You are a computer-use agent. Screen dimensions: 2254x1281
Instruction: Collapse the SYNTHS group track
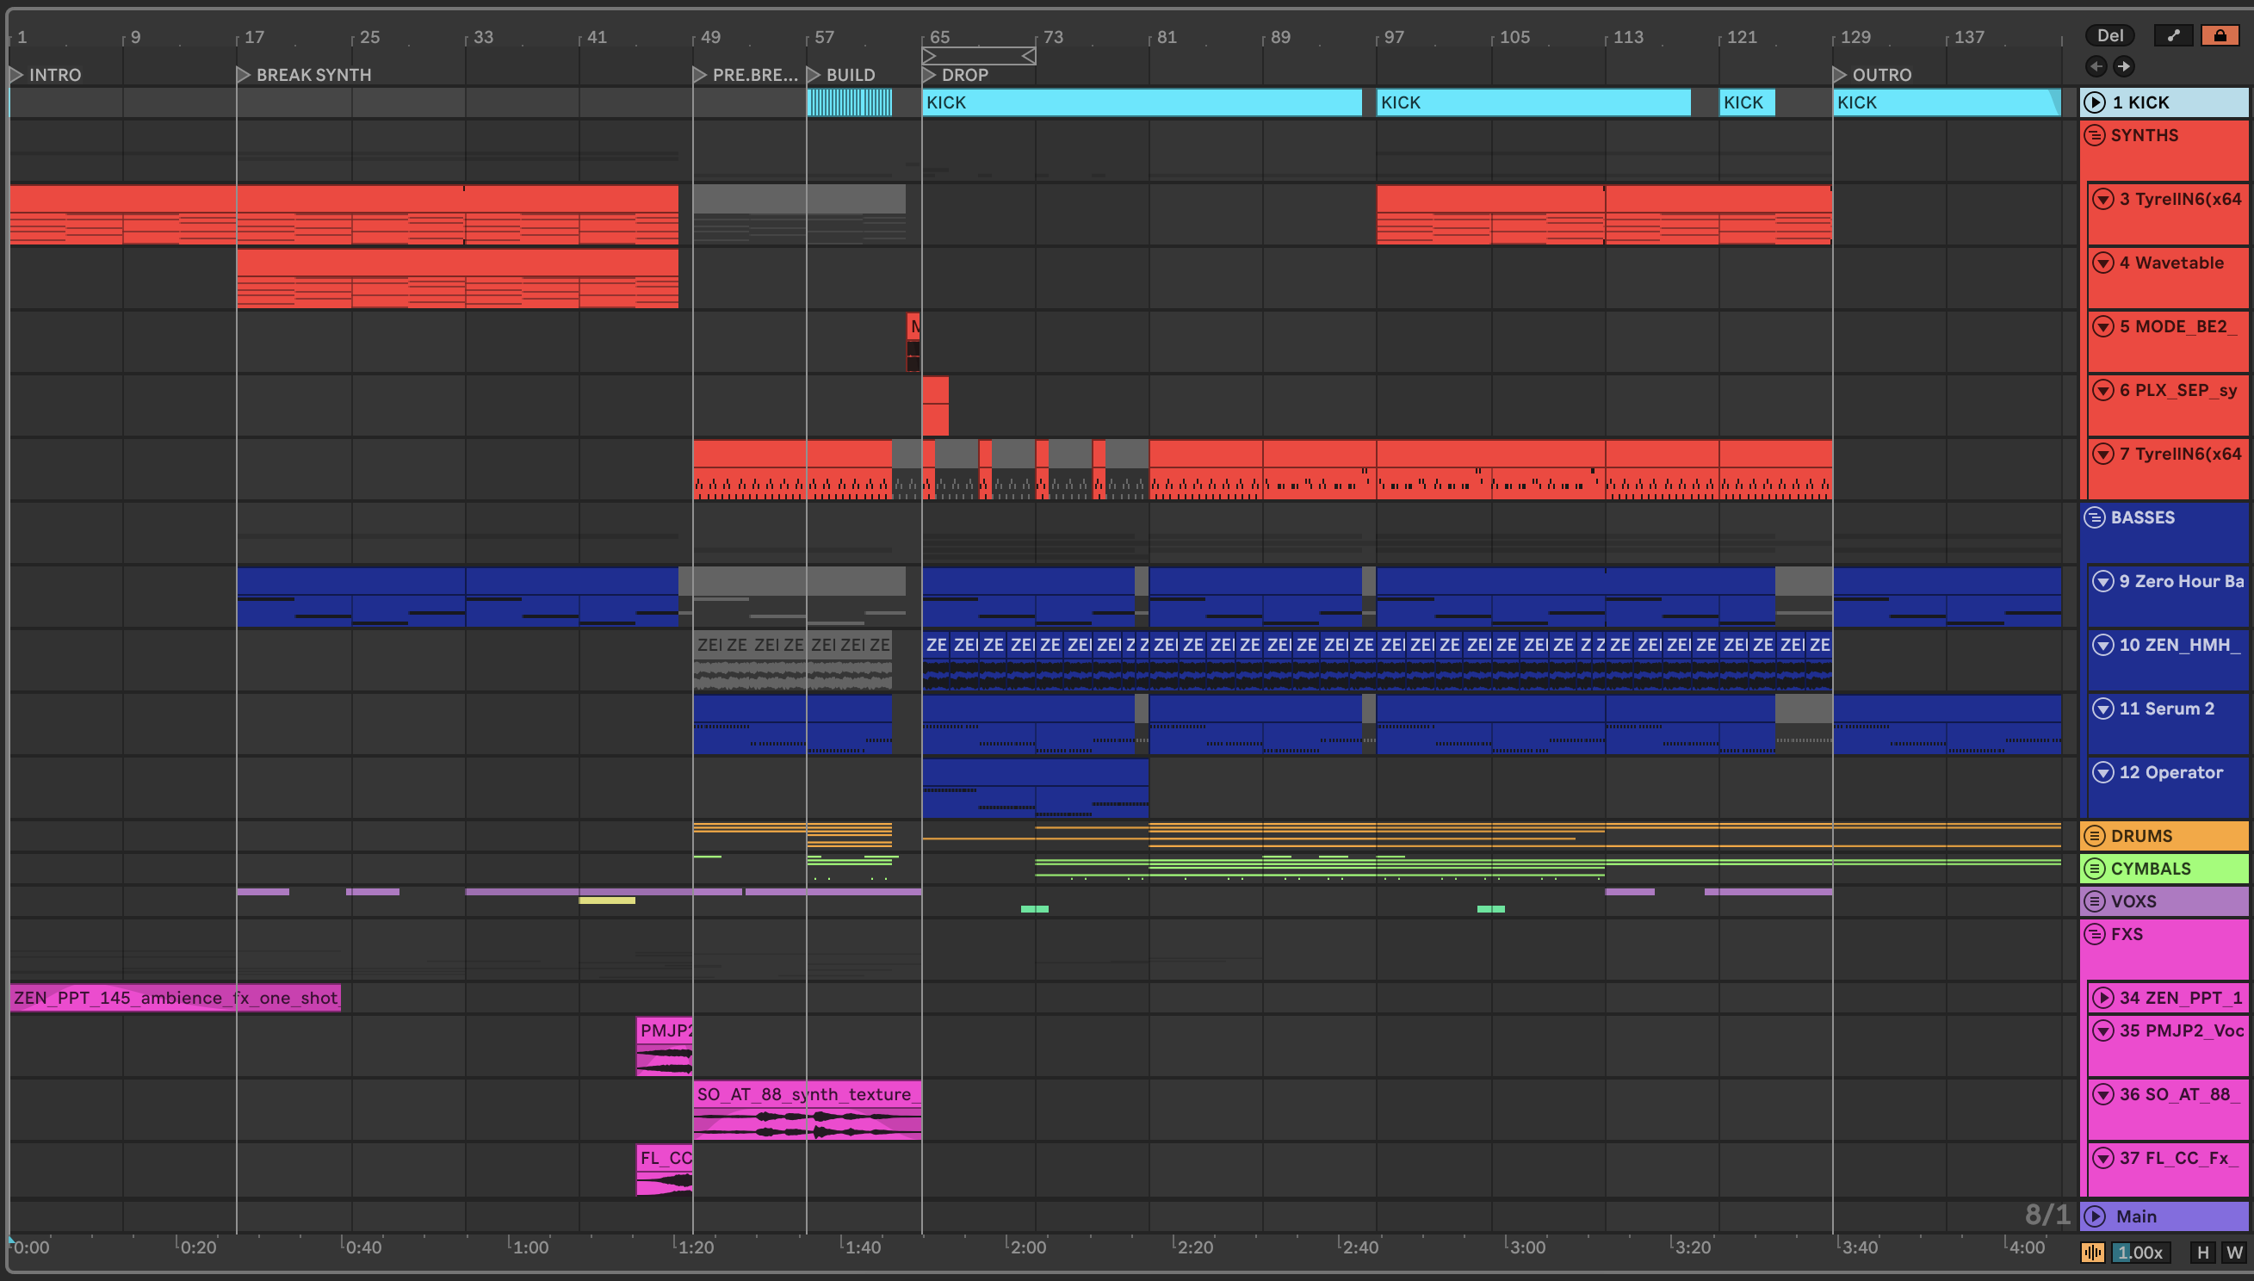tap(2095, 134)
